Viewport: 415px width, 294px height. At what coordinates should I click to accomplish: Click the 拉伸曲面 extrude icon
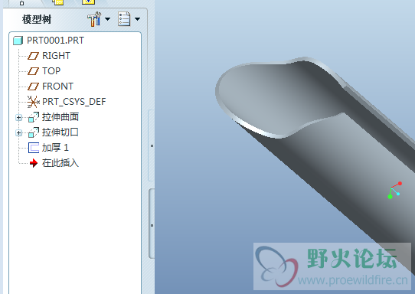tap(34, 117)
